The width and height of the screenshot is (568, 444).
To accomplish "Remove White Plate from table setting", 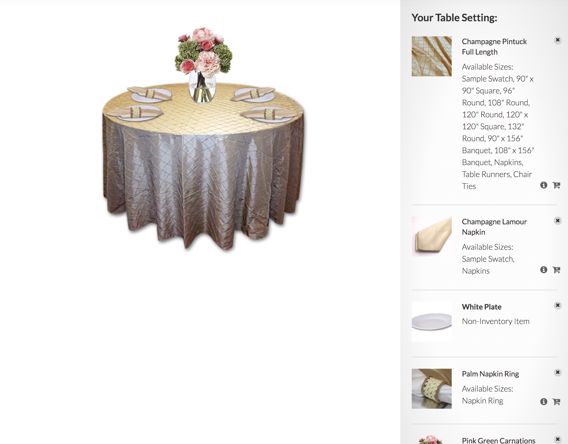I will coord(558,305).
